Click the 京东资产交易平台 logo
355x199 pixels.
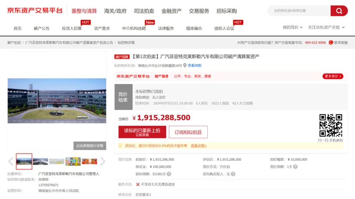click(x=34, y=10)
